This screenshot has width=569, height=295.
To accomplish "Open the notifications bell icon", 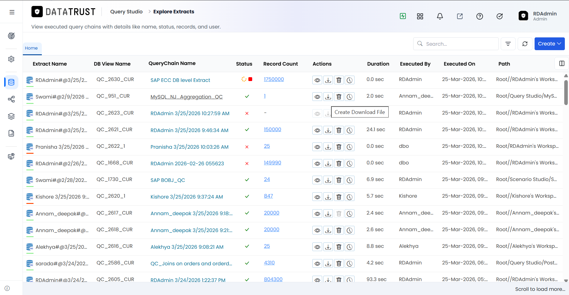I will click(x=440, y=16).
